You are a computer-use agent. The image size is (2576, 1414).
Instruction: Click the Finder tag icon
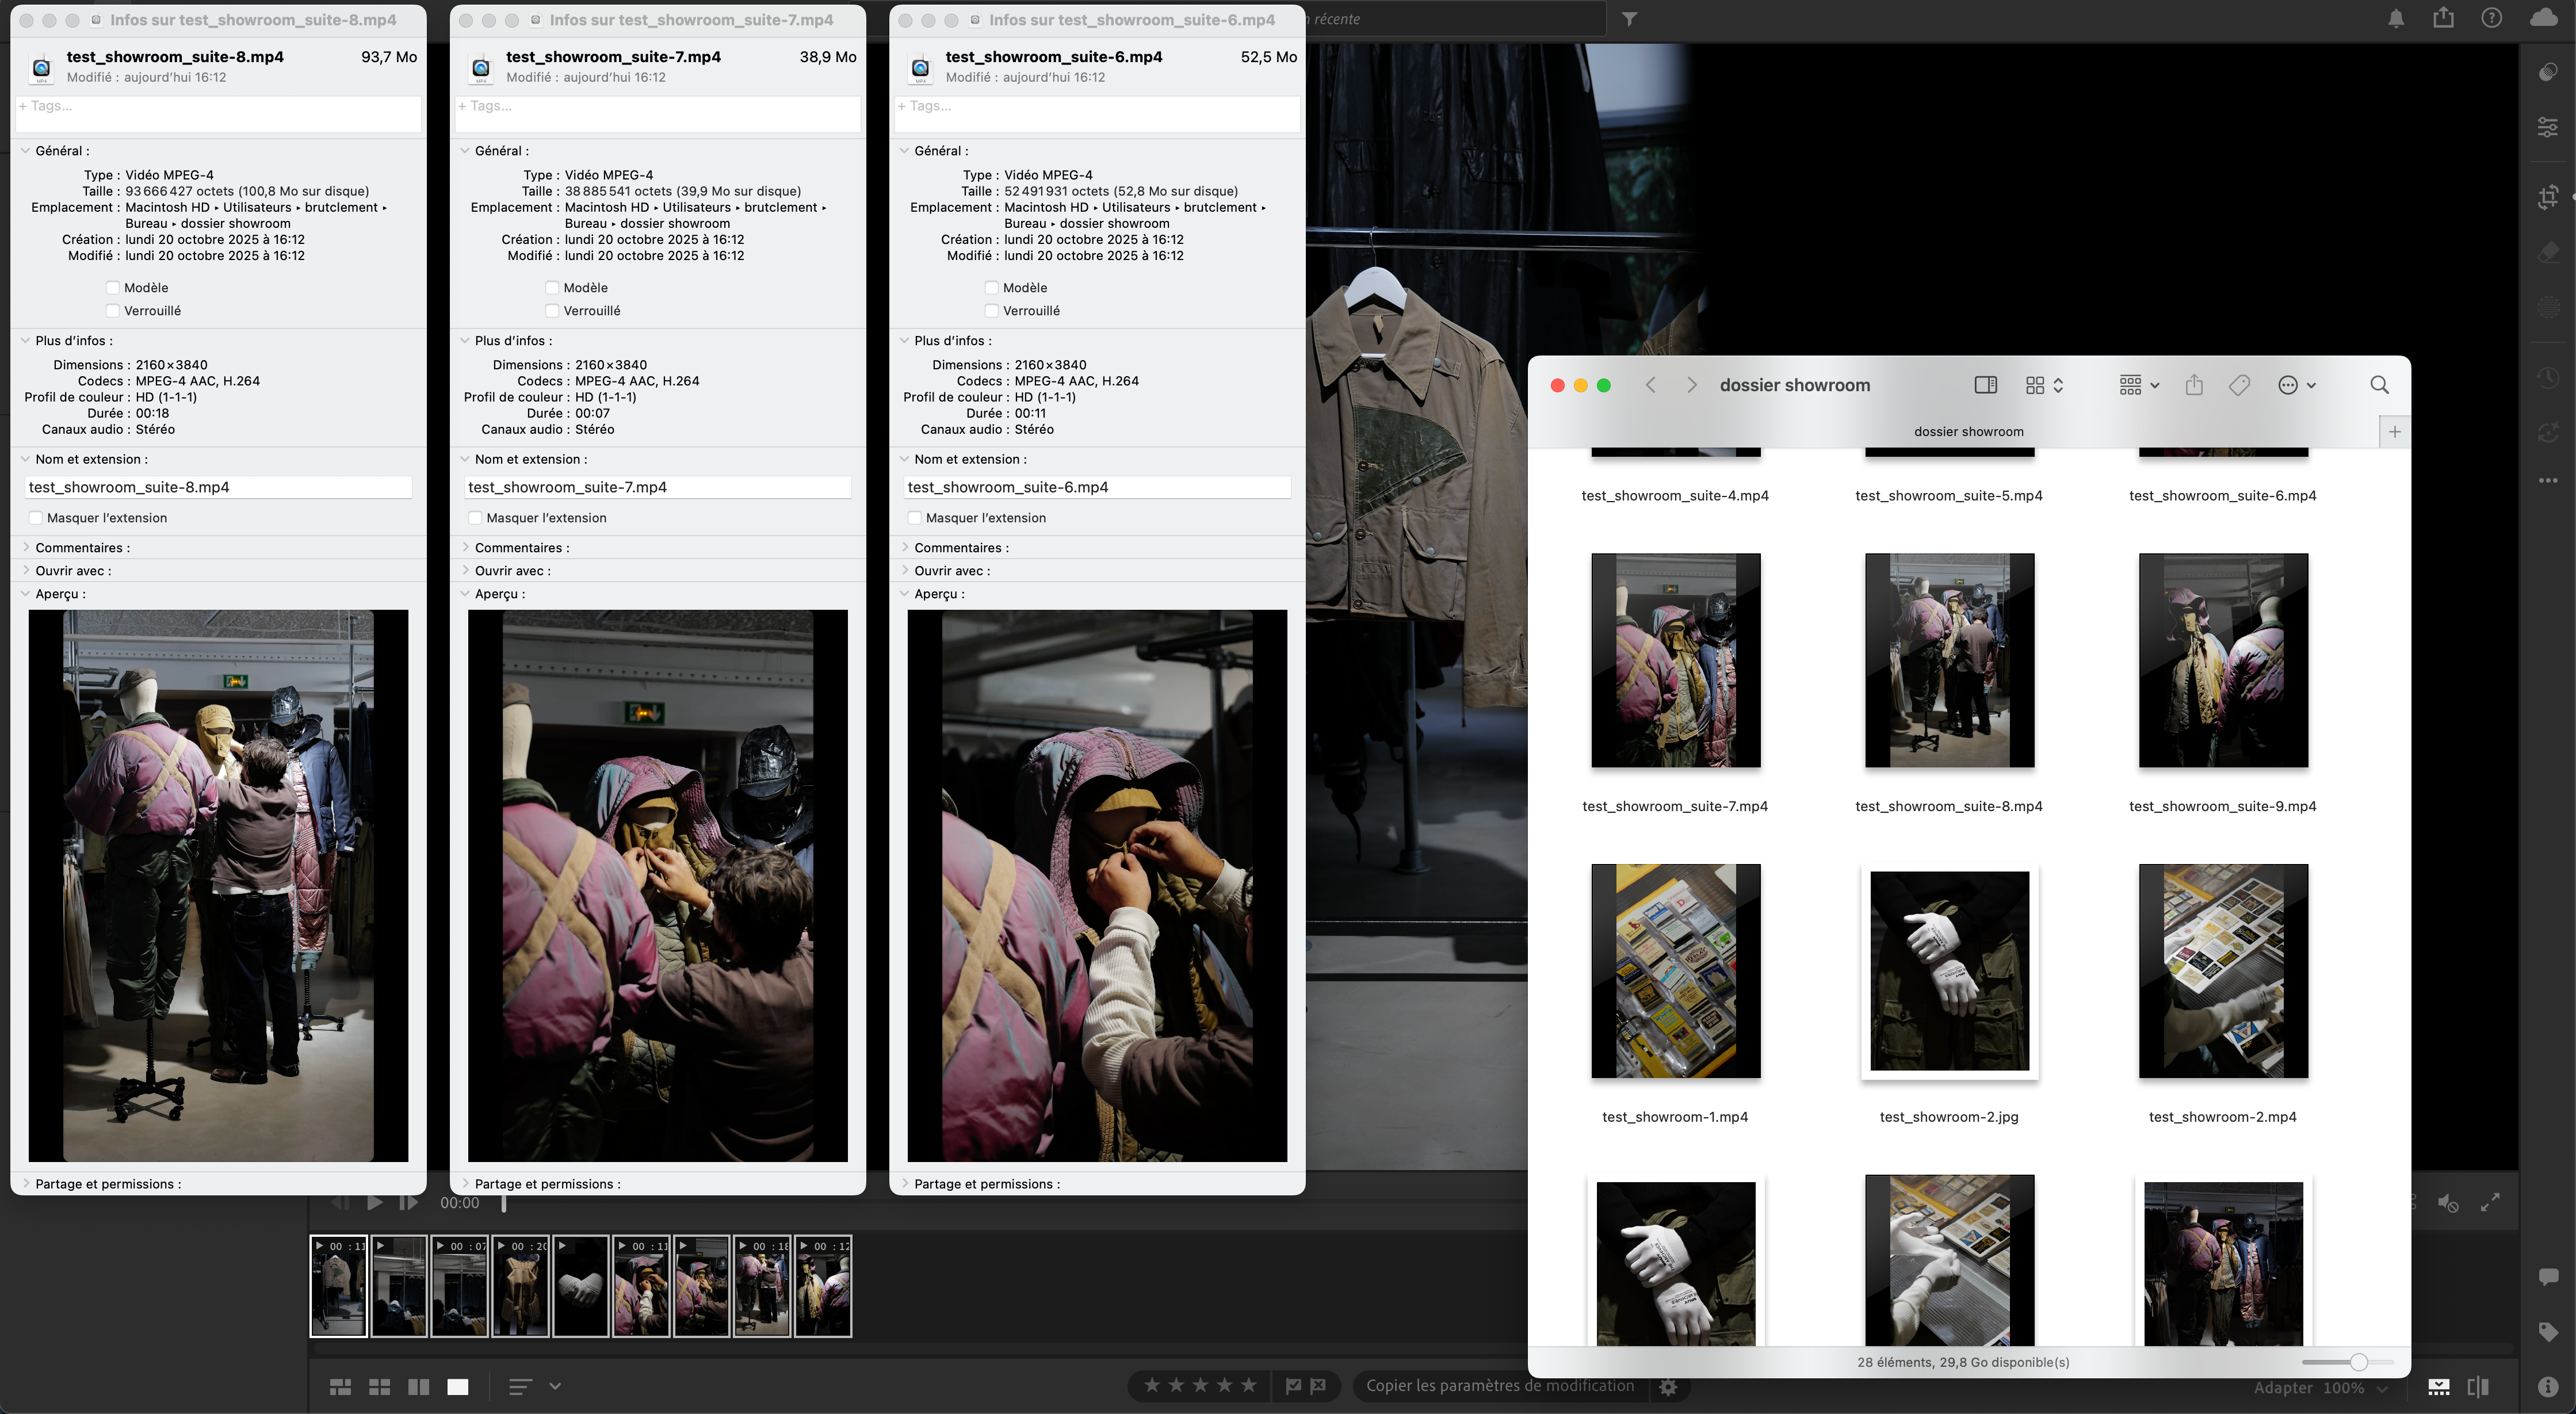(2239, 385)
